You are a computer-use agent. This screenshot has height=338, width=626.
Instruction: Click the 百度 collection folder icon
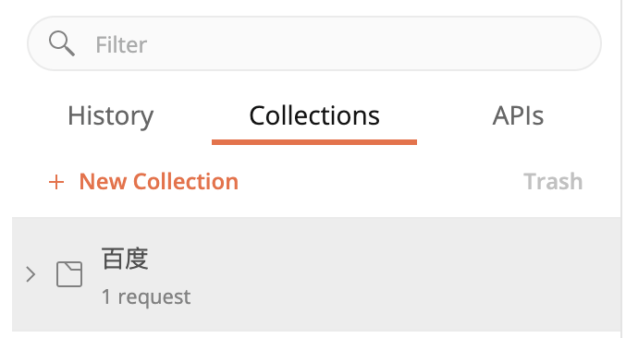(69, 274)
